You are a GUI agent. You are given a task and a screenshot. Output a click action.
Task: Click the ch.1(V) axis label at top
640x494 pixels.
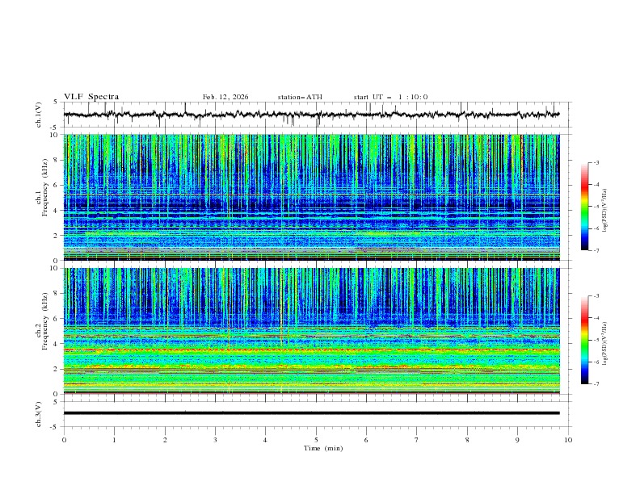point(39,115)
